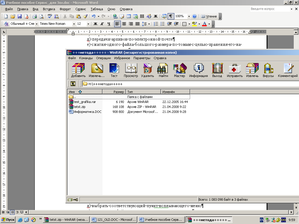The width and height of the screenshot is (299, 224).
Task: Select Информатика.DOC in WinRAR list
Action: 87,112
